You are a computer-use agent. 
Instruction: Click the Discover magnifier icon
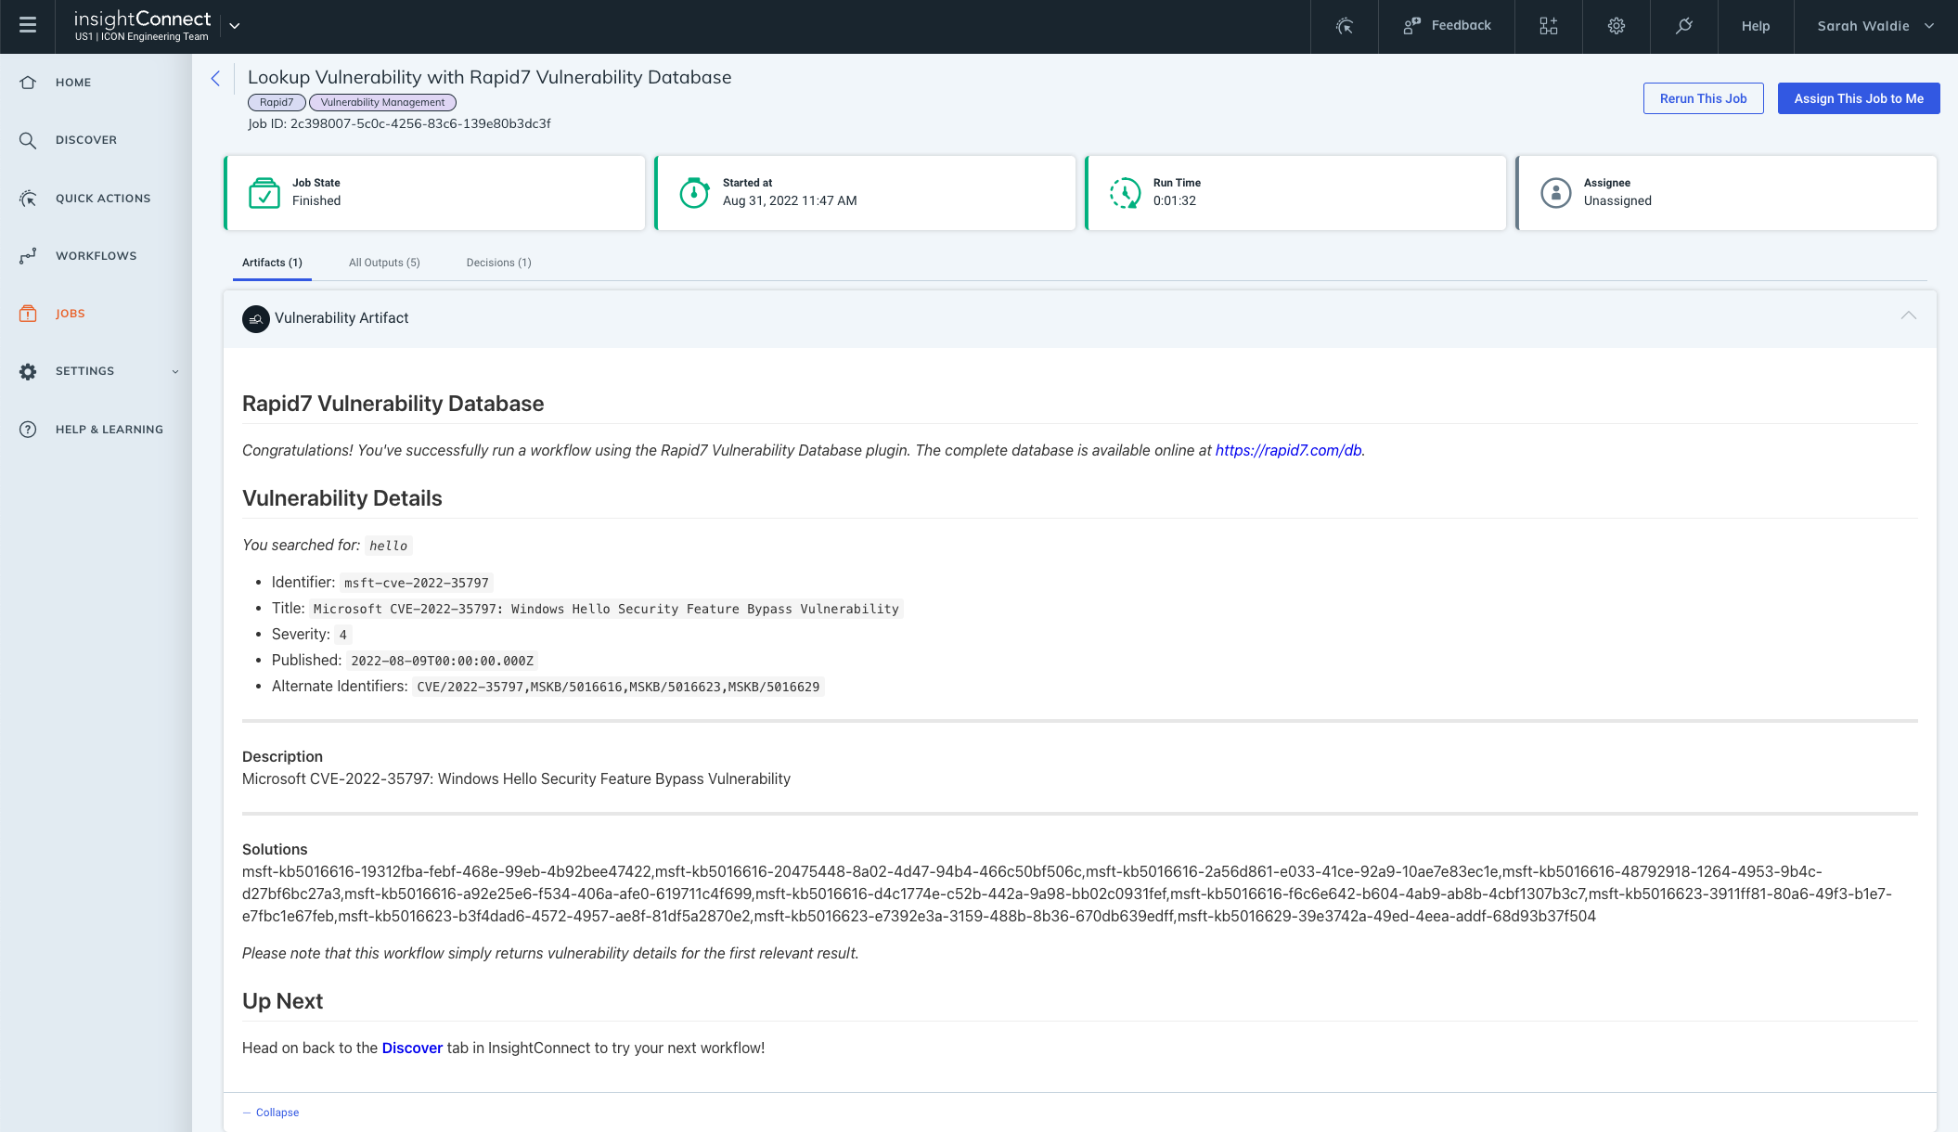click(28, 140)
